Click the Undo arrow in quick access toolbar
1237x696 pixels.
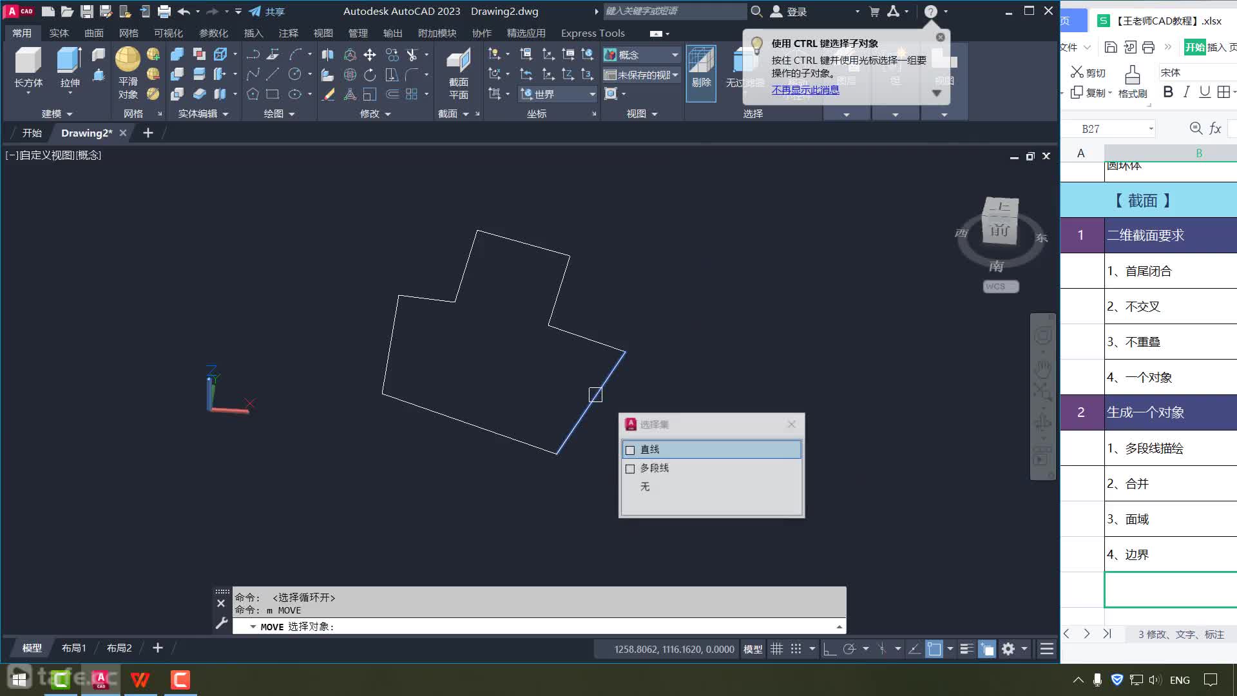184,12
